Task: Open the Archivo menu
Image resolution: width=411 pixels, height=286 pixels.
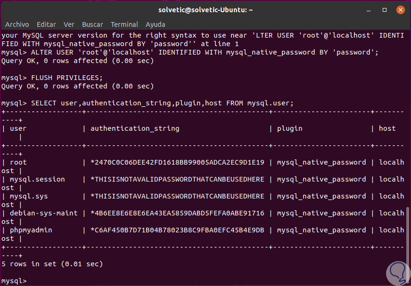Action: (17, 24)
